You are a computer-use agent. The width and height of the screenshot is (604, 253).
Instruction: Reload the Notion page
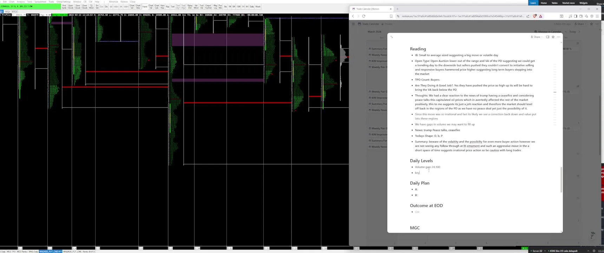363,16
